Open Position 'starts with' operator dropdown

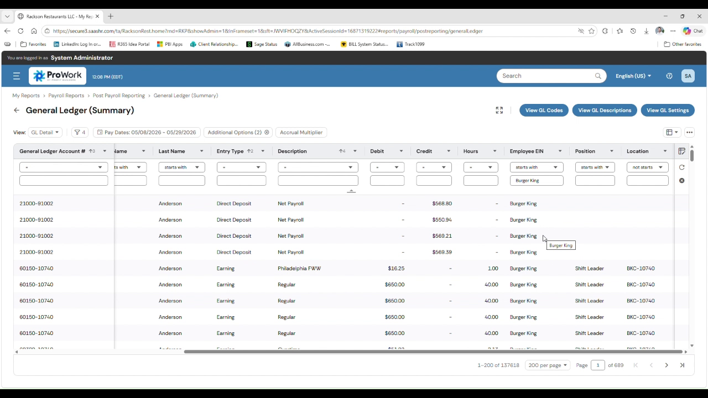click(x=595, y=167)
